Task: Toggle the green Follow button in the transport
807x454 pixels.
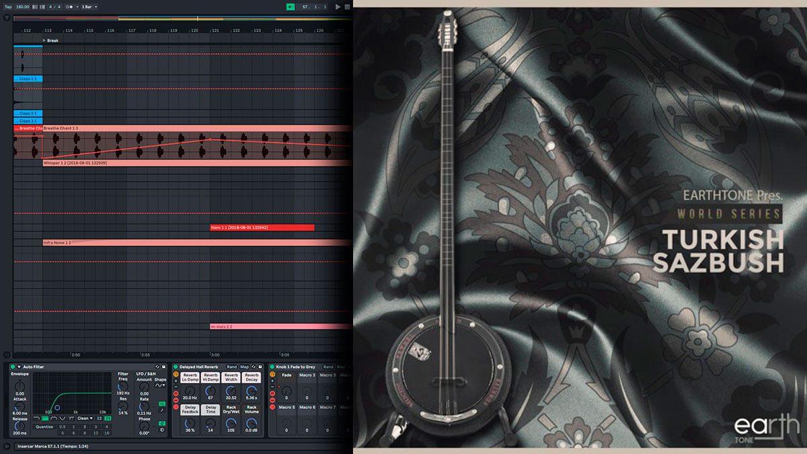Action: [x=291, y=7]
